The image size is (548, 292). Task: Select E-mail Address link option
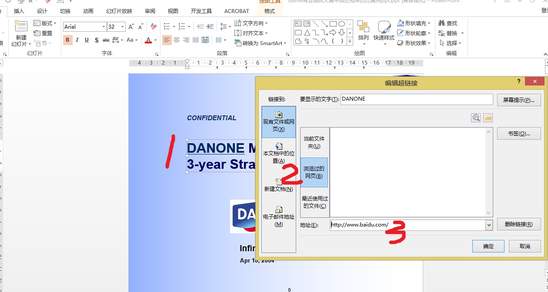[279, 217]
